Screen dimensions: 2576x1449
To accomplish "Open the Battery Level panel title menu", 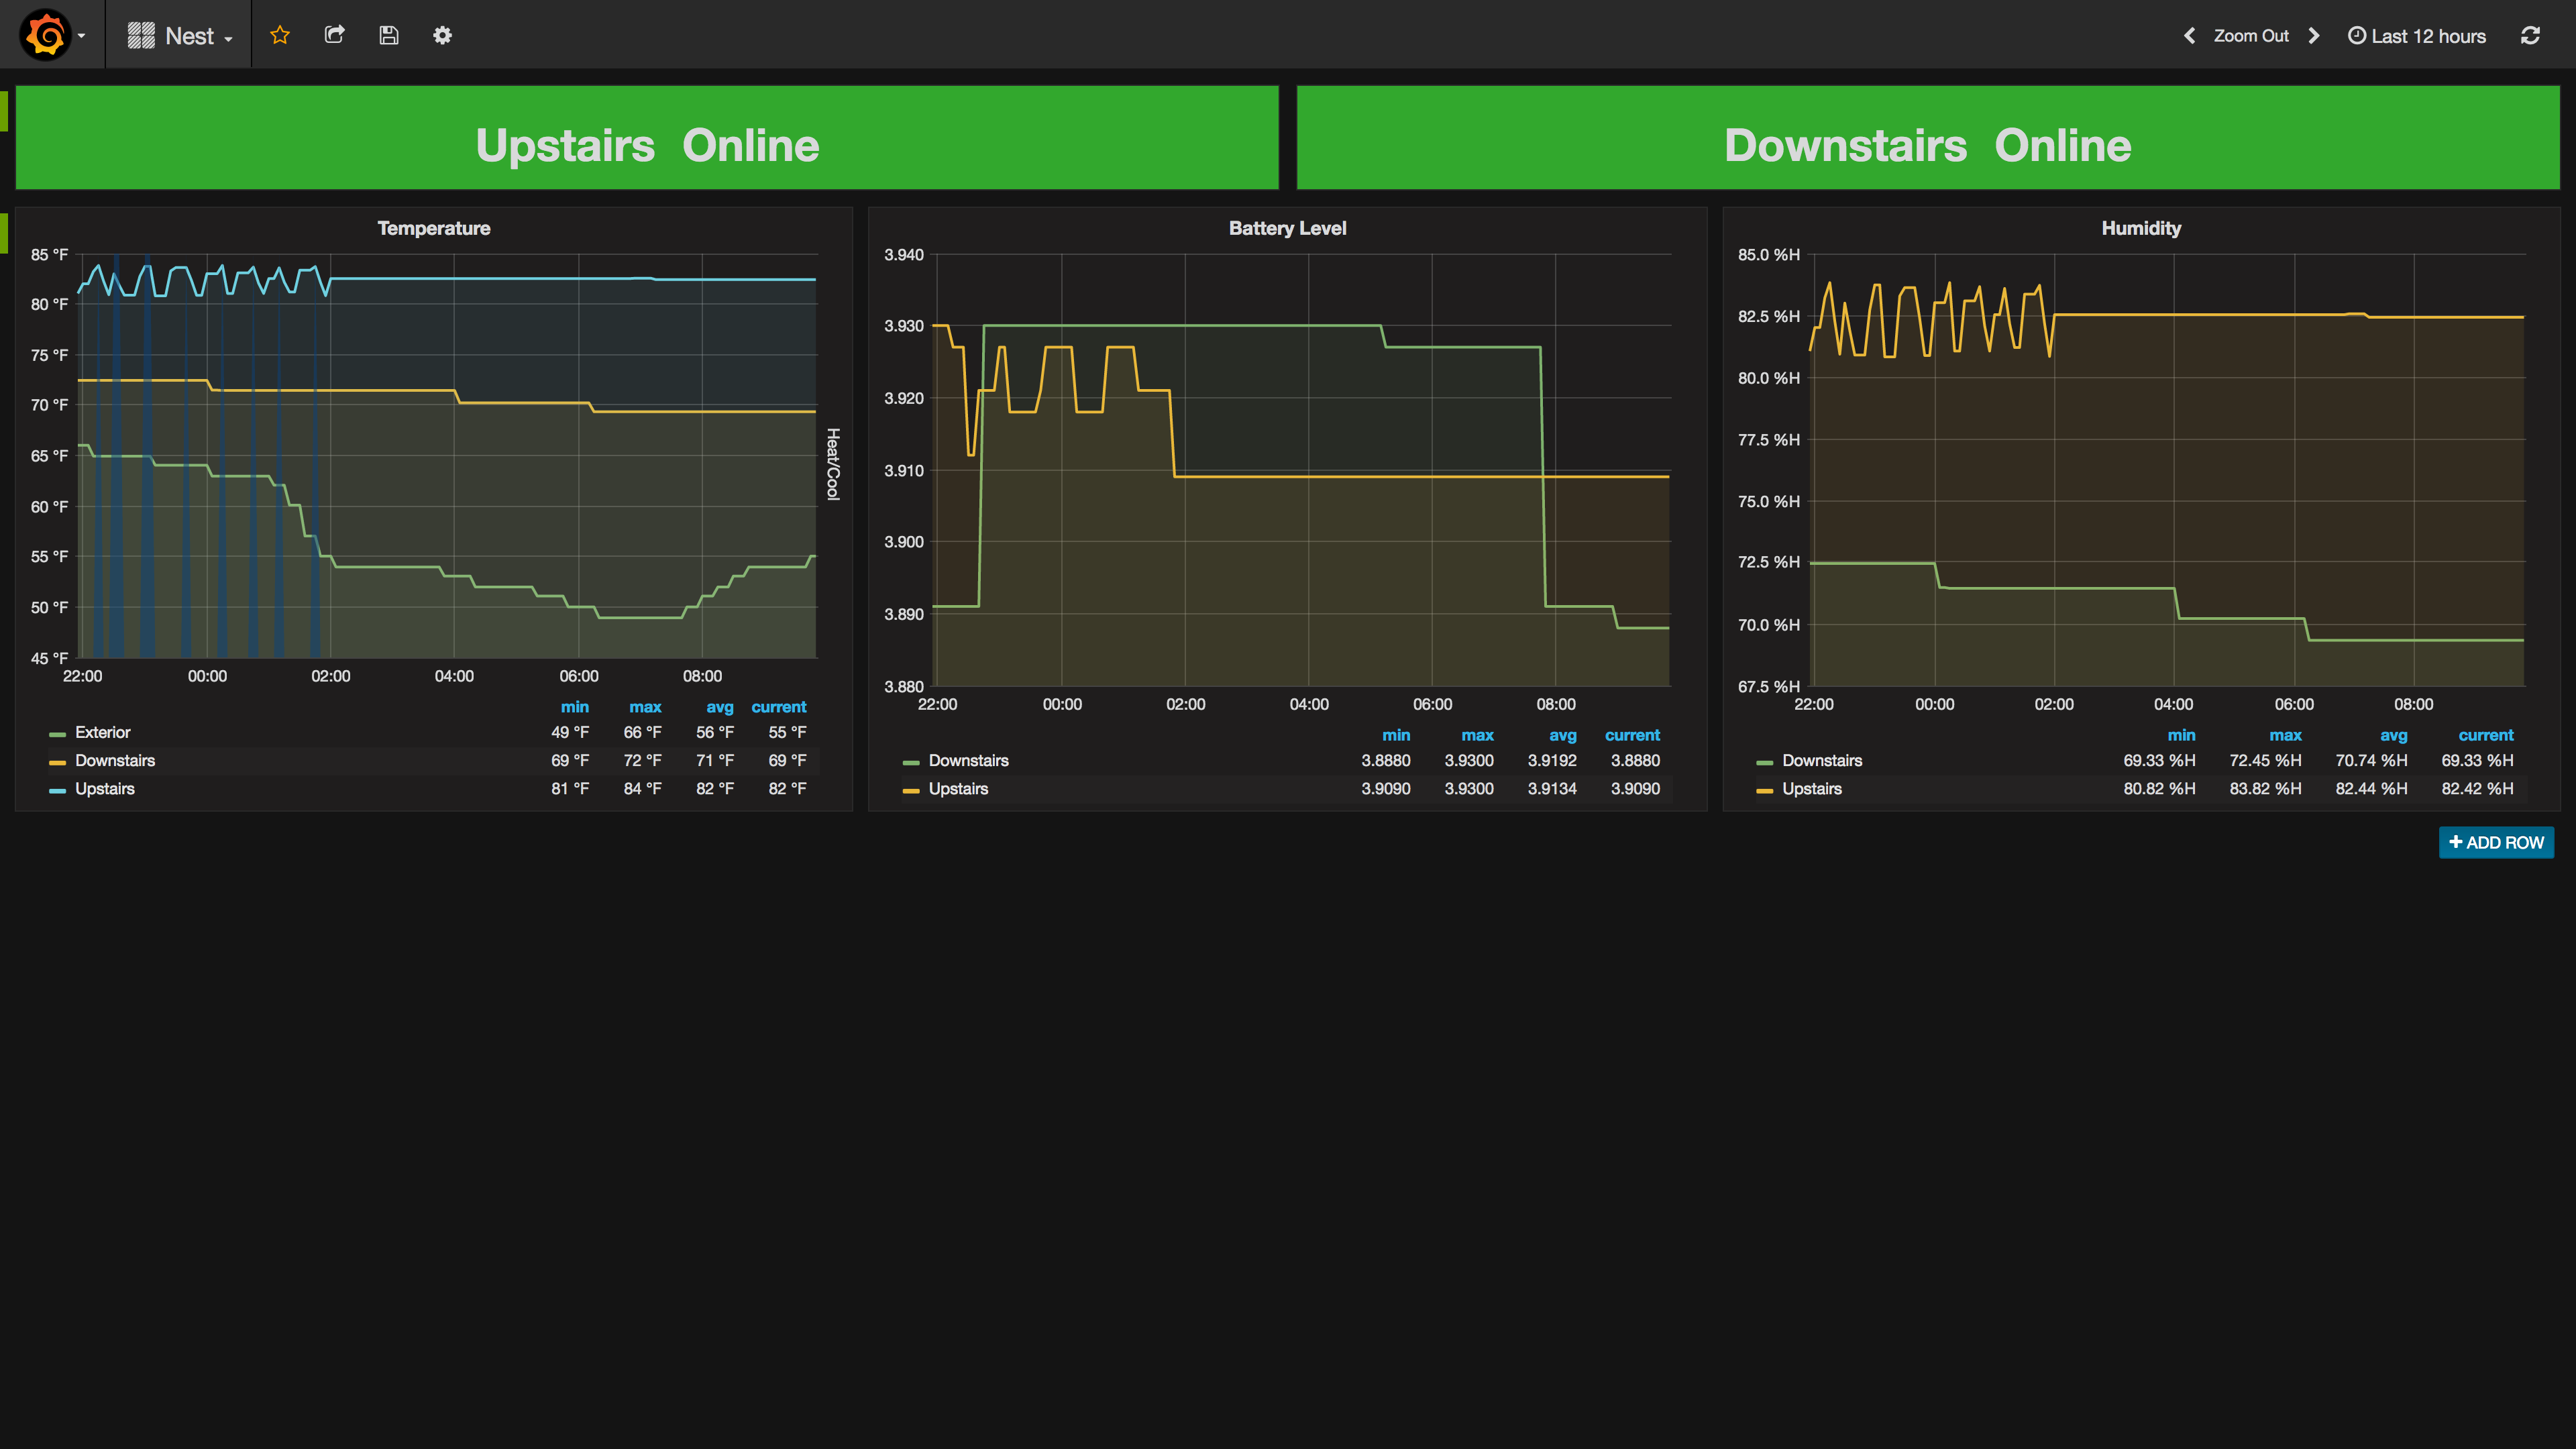I will tap(1286, 228).
